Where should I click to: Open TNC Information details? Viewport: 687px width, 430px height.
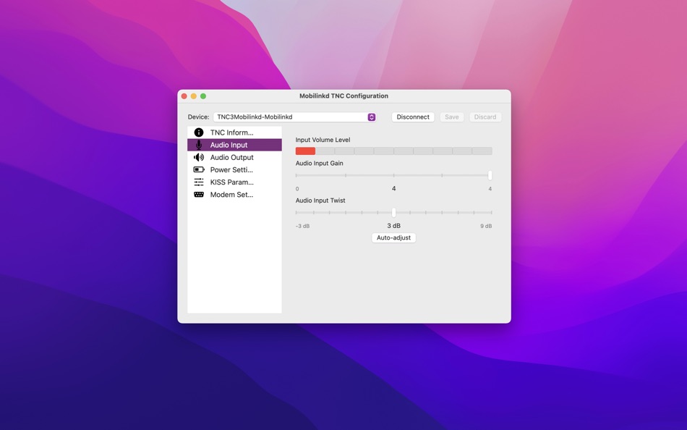[230, 132]
